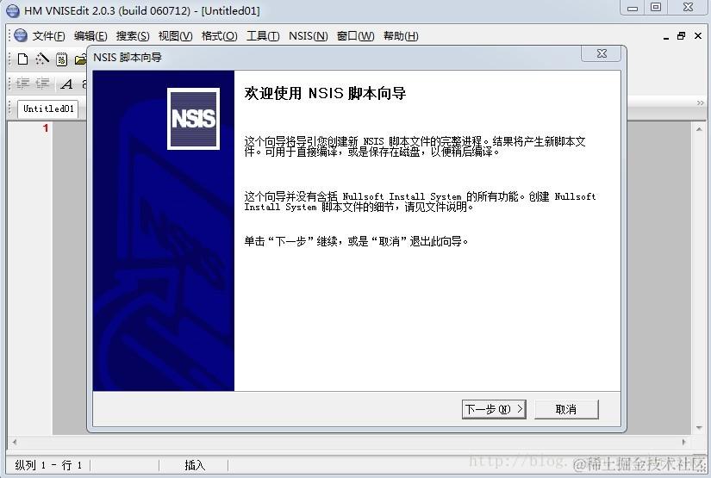Image resolution: width=711 pixels, height=478 pixels.
Task: Open the 文件(F) menu
Action: coord(48,36)
